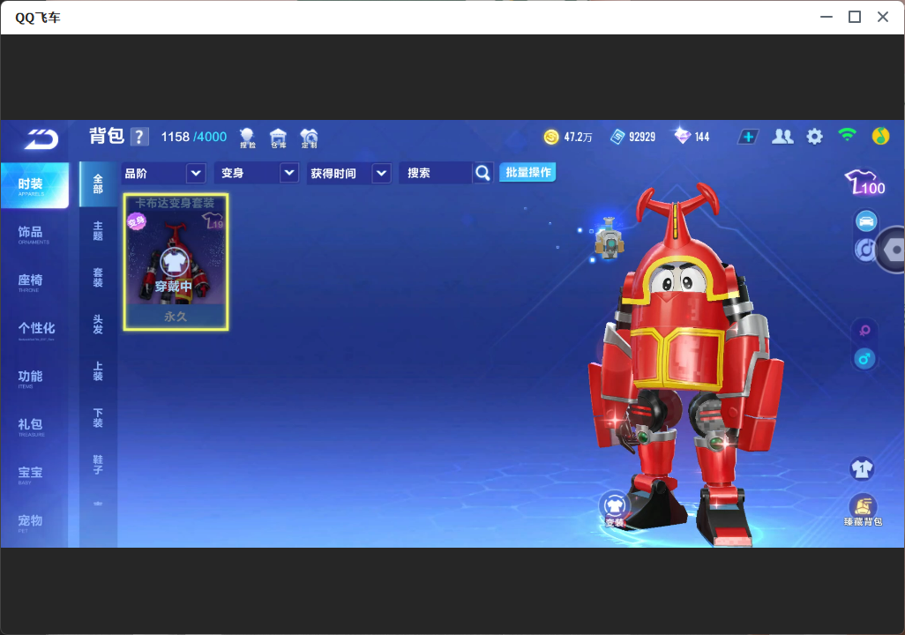Select the 上装 top sub-category
Viewport: 905px width, 635px height.
click(x=98, y=371)
